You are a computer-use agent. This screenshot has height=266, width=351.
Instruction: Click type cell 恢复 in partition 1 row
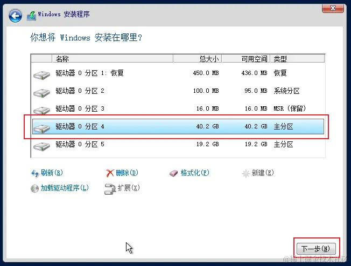tap(280, 73)
